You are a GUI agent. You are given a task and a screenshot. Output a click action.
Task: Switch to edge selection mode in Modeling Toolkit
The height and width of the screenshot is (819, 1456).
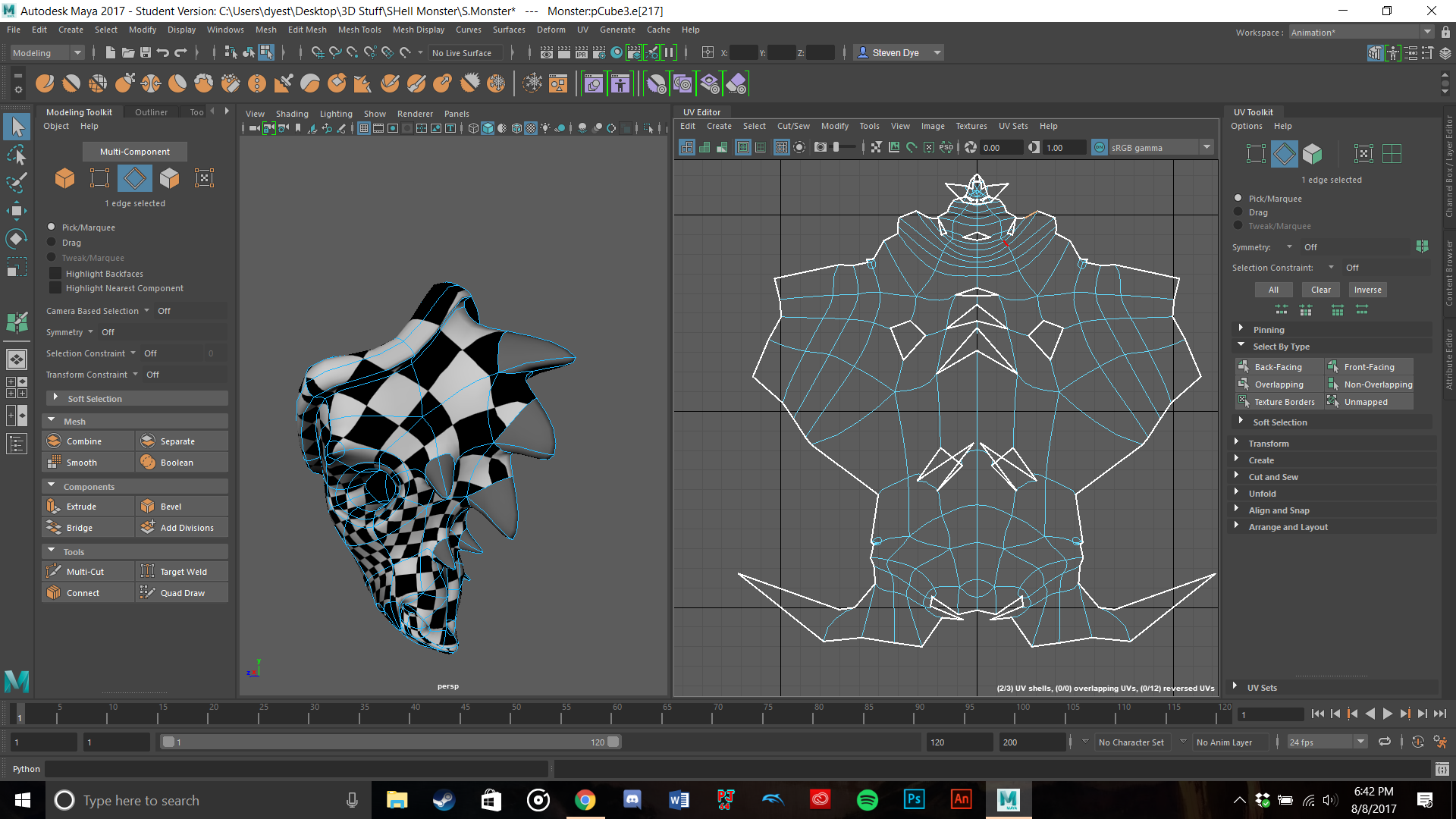click(x=135, y=178)
